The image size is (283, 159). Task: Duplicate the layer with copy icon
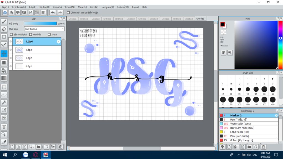click(46, 147)
